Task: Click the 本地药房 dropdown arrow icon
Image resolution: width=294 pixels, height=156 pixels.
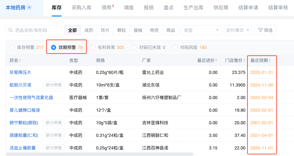Action: (x=29, y=8)
